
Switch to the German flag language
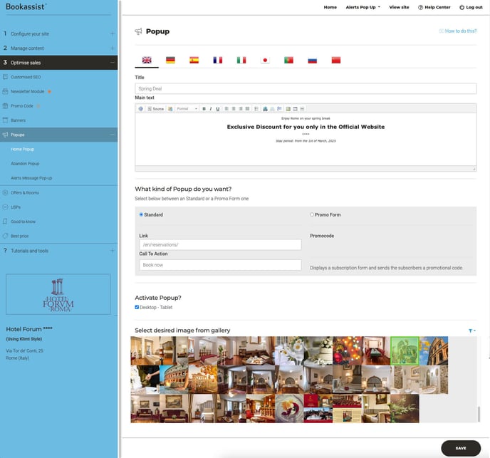pyautogui.click(x=170, y=61)
